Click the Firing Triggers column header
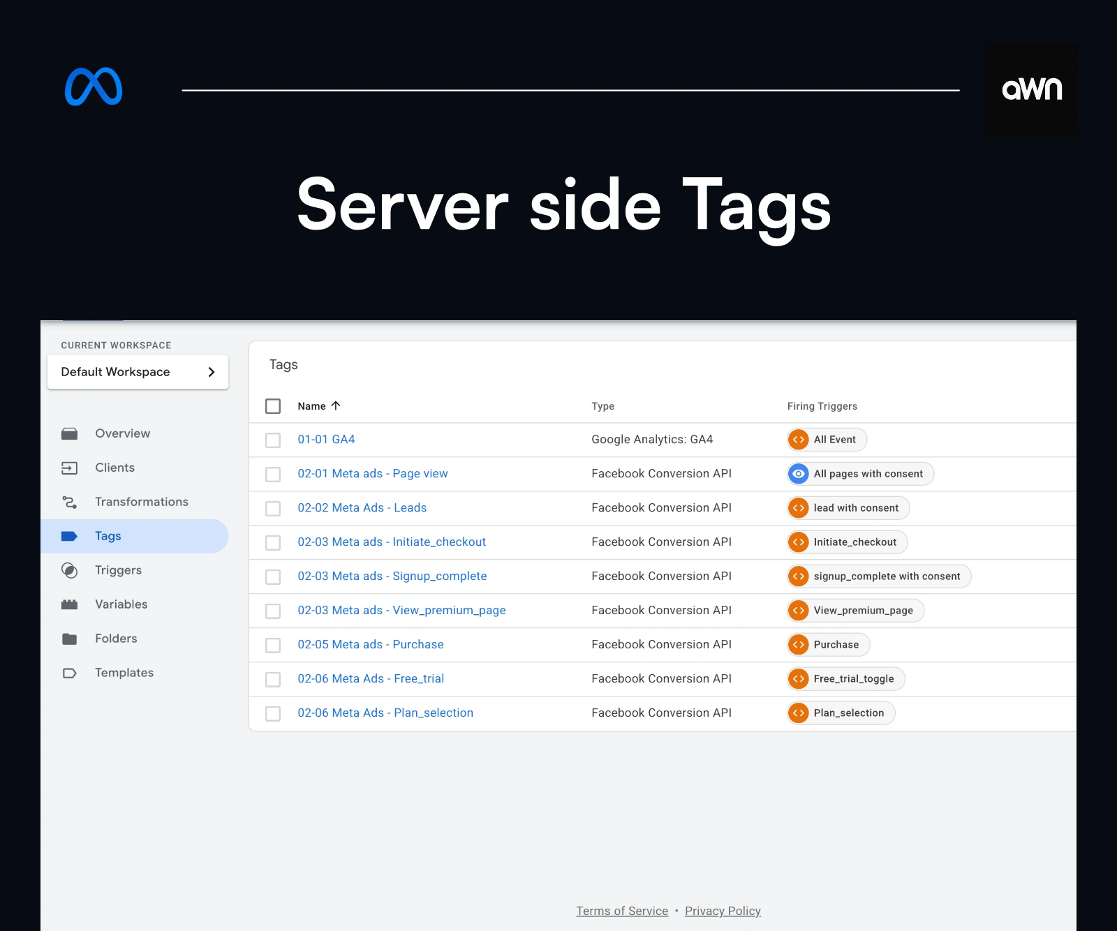Screen dimensions: 1117x931 point(822,406)
